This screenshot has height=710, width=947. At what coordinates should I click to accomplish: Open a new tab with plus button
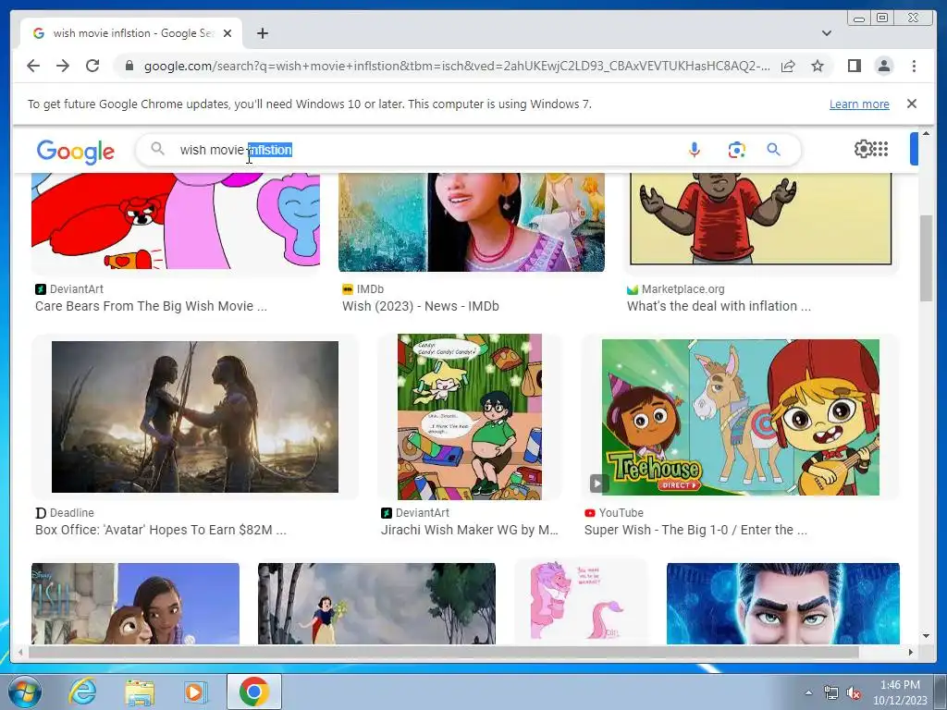pos(262,33)
